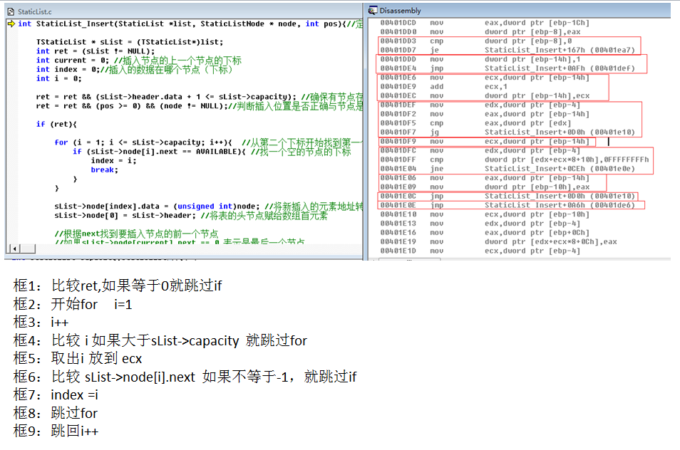
Task: Click the jmp instruction at 00401DE4
Action: click(x=508, y=68)
